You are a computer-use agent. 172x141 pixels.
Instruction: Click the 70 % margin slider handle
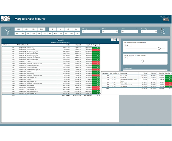(159, 48)
